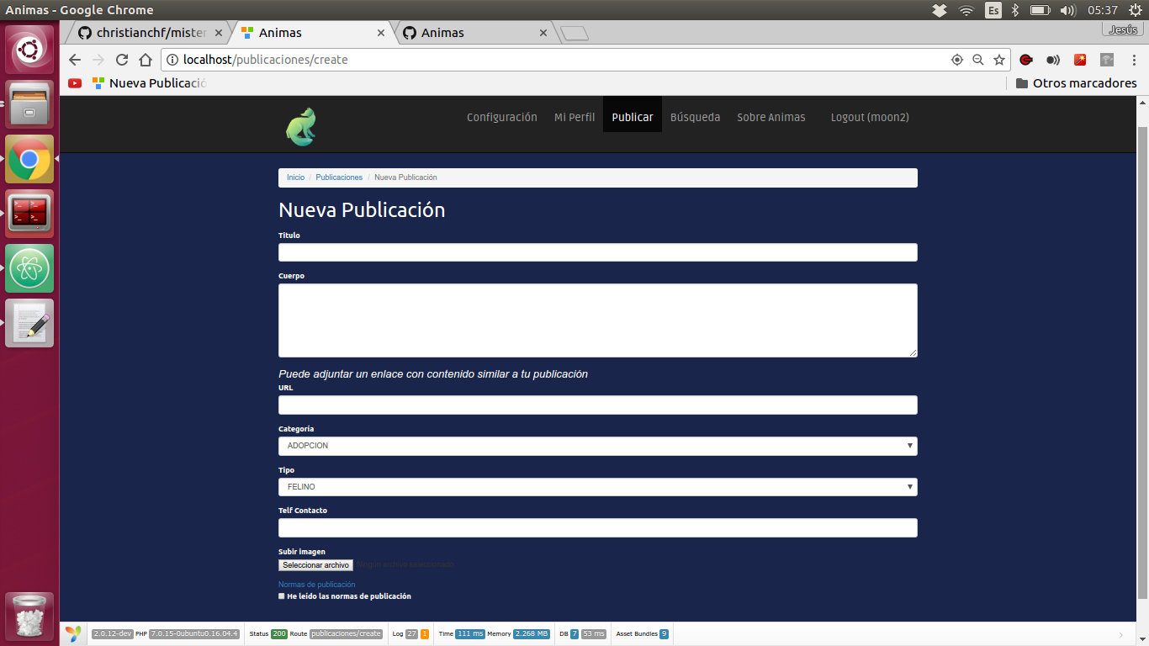Open a new tab
The height and width of the screenshot is (646, 1149).
click(x=574, y=34)
